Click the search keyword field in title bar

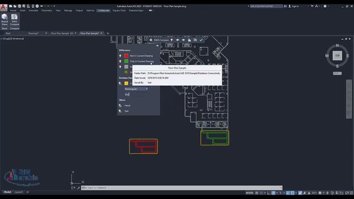(266, 6)
